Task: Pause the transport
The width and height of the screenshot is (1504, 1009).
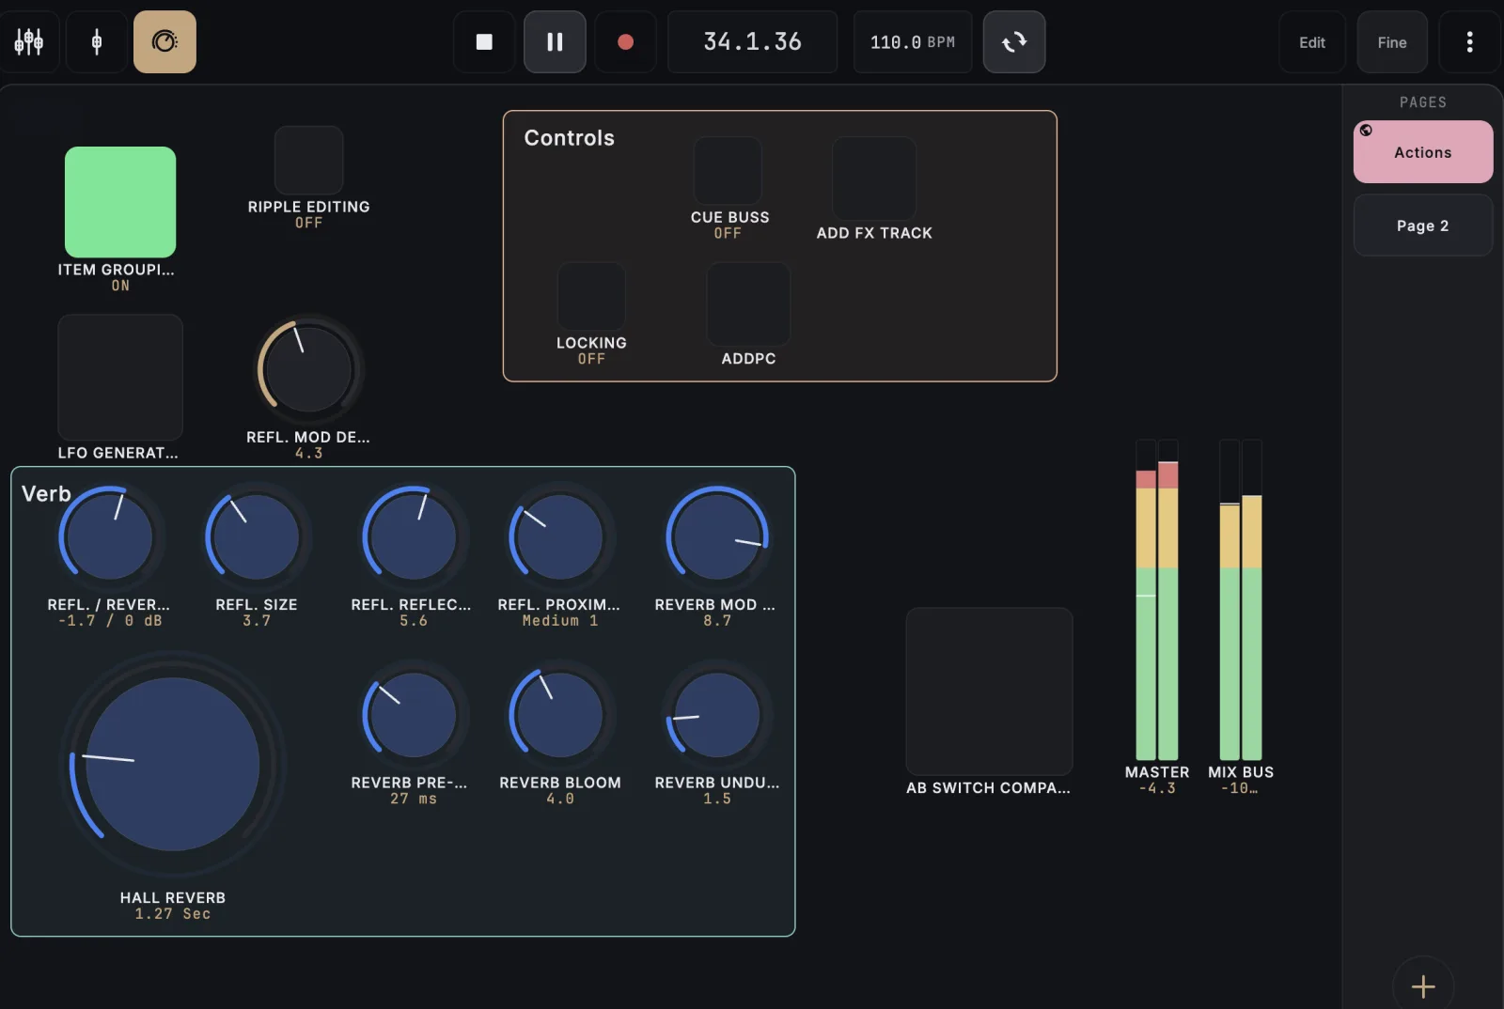Action: tap(555, 41)
